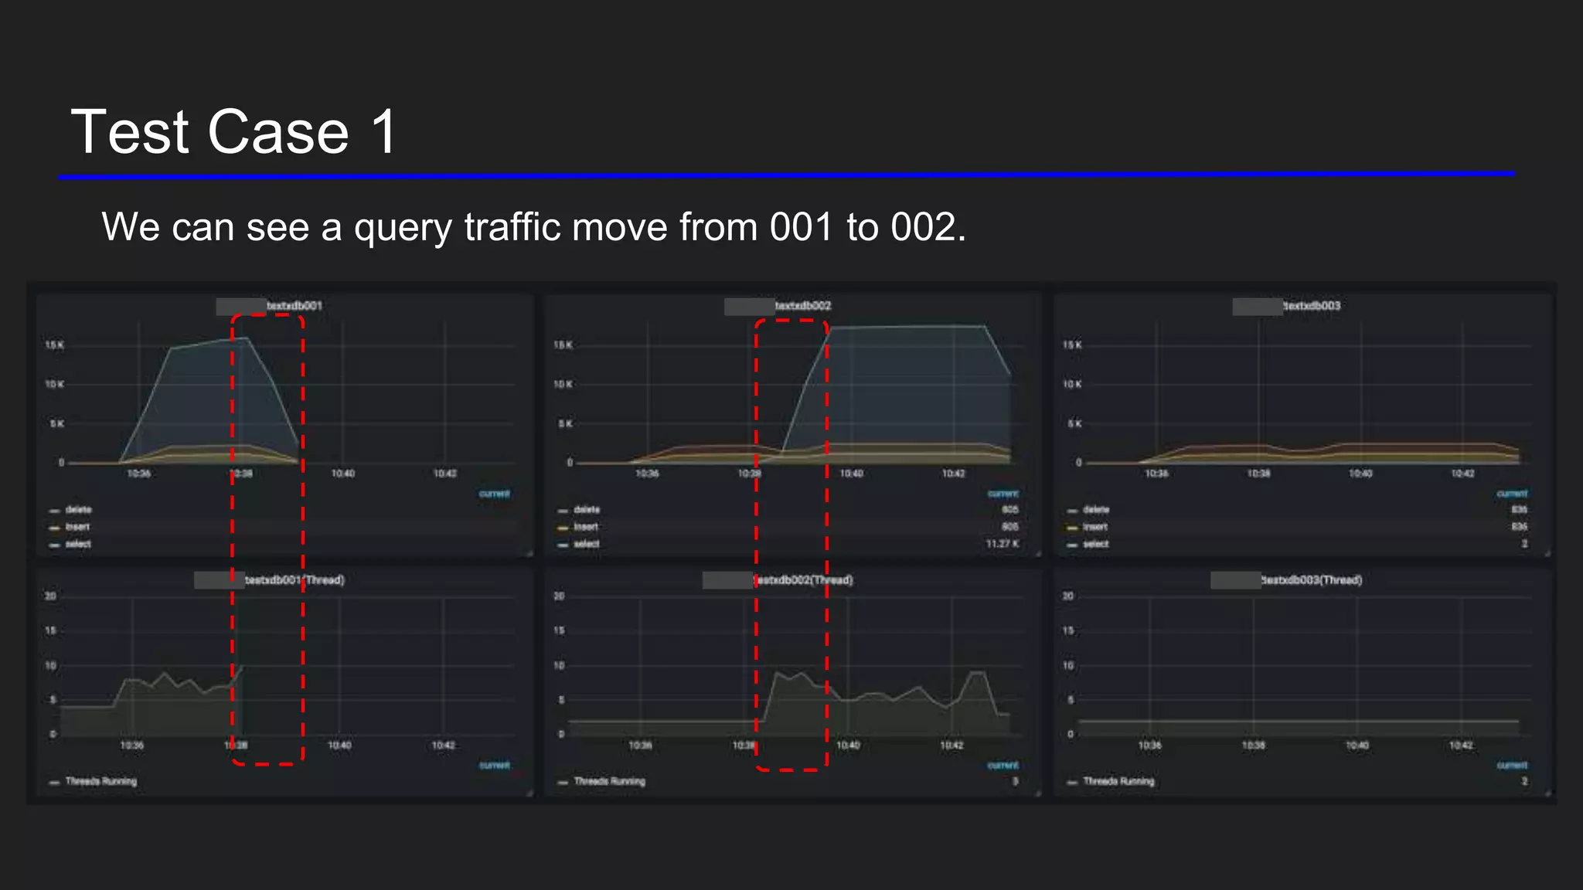Toggle the select series in textxdb002 legend
This screenshot has height=890, width=1583.
[587, 544]
